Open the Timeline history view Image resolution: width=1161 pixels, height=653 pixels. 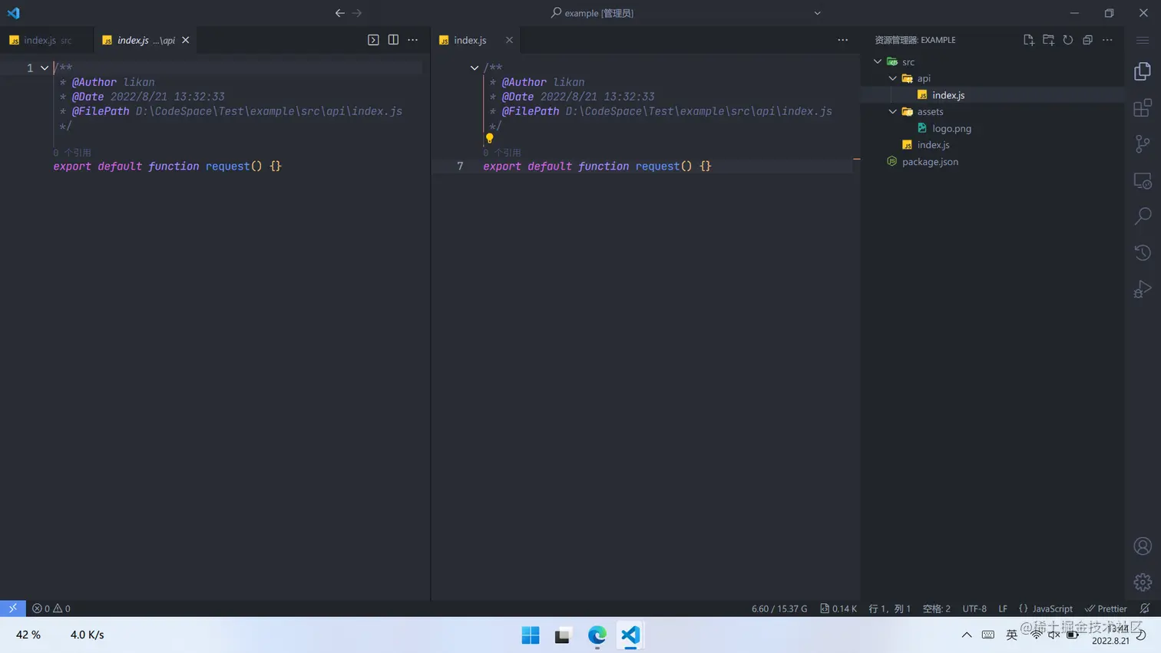pyautogui.click(x=1143, y=252)
